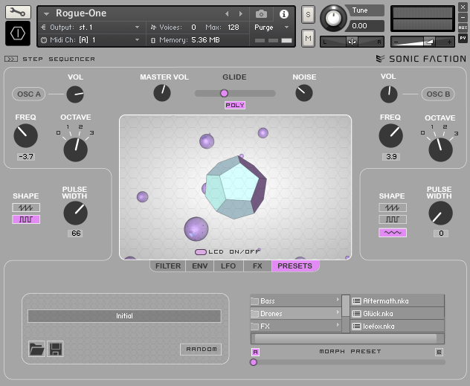Click the Sonic Faction instrument logo icon
Screen dimensions: 470x386
point(18,33)
